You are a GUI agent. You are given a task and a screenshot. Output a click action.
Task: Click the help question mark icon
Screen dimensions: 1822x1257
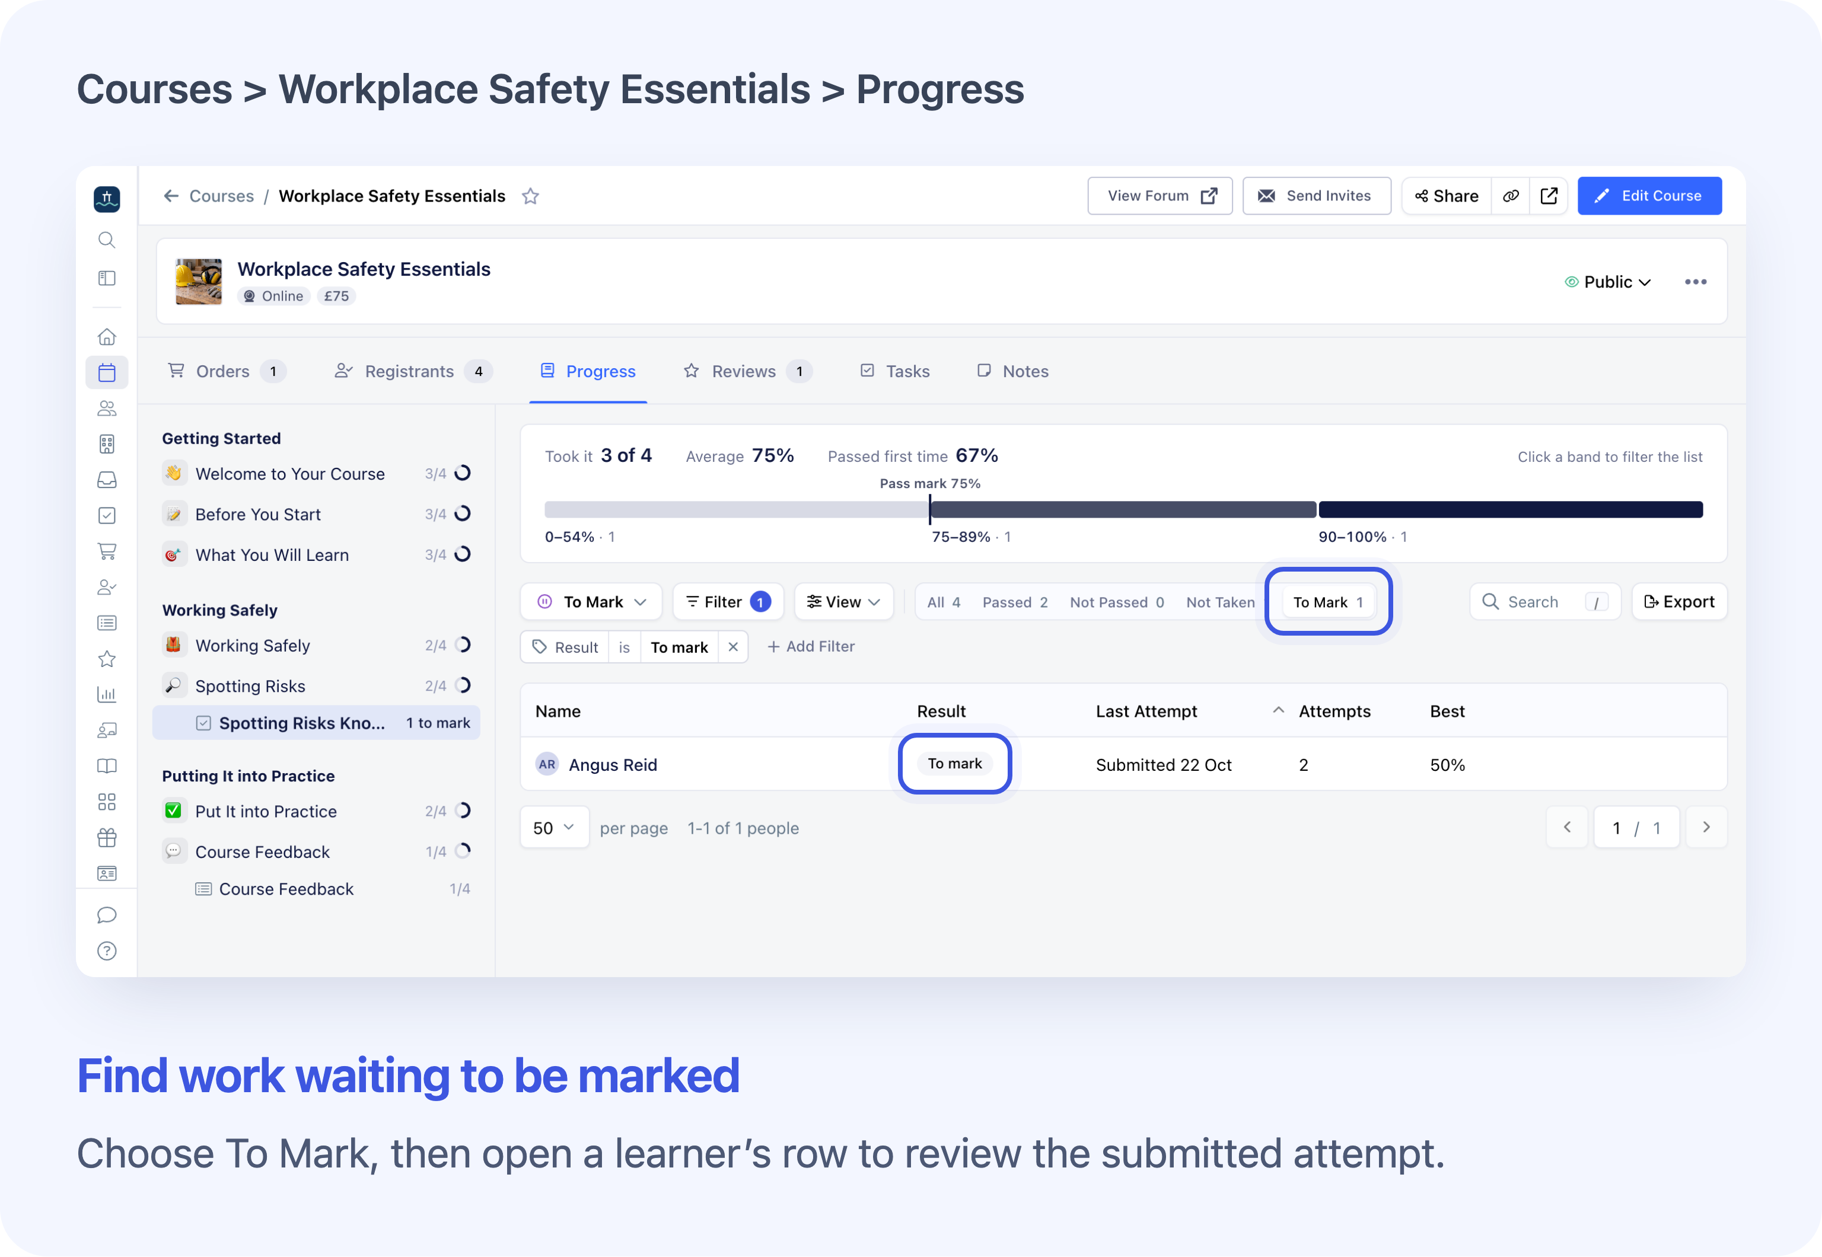click(107, 952)
